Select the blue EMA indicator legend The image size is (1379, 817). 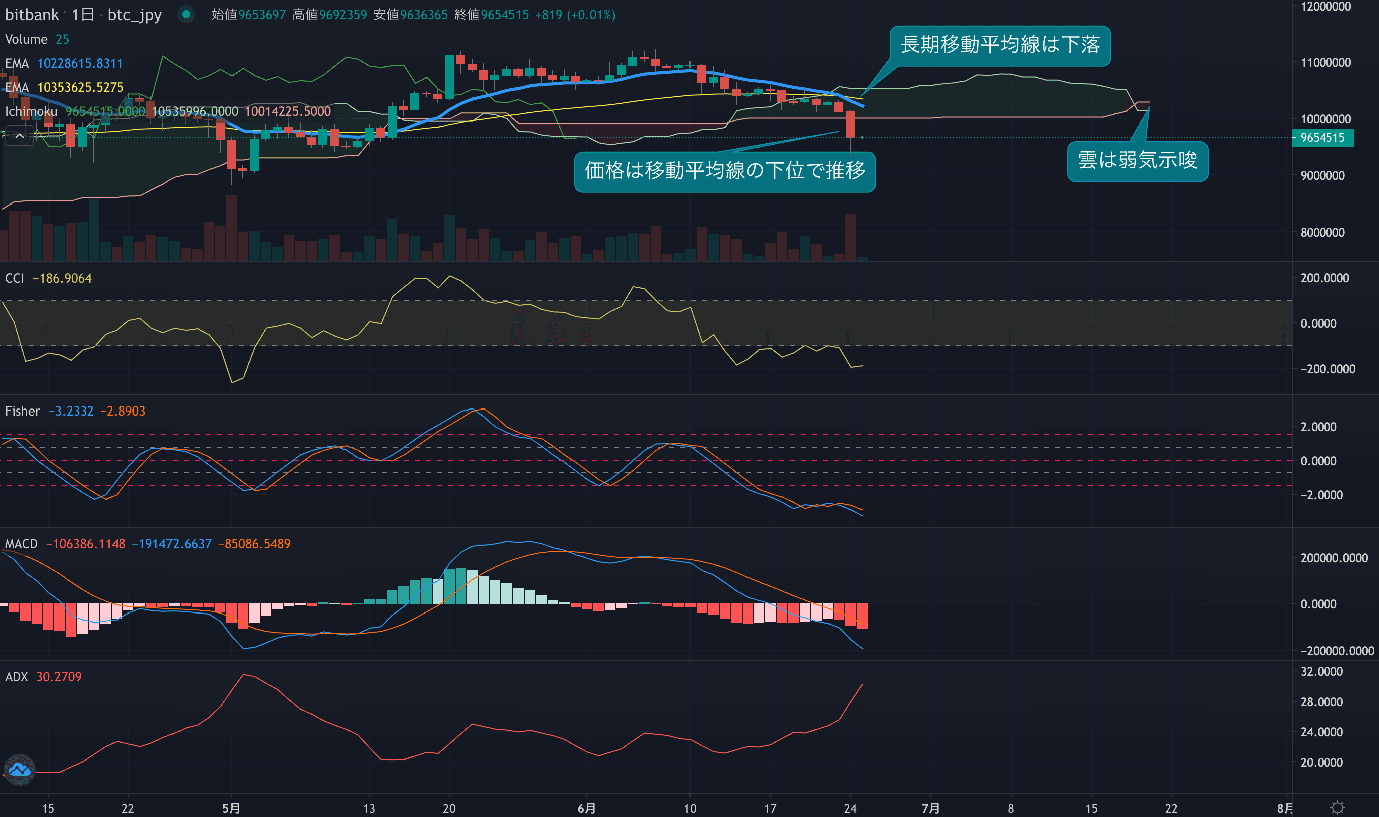click(x=17, y=63)
